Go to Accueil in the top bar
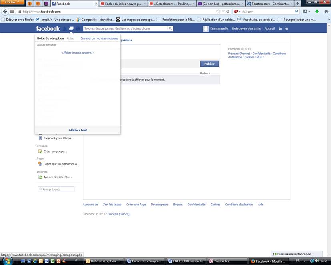 tap(270, 28)
